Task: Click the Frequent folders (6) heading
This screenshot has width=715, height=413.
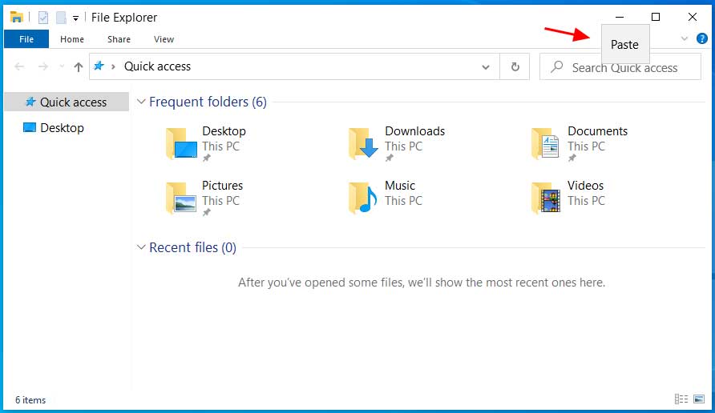Action: coord(208,102)
